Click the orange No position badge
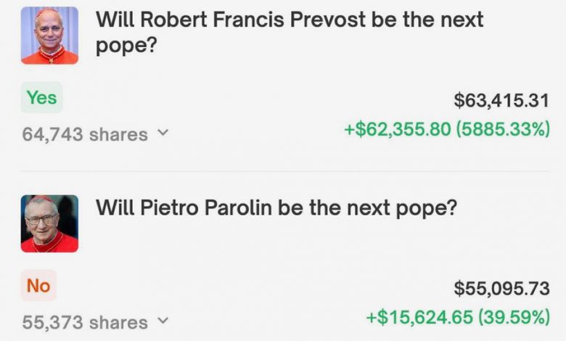This screenshot has width=566, height=341. pos(38,285)
